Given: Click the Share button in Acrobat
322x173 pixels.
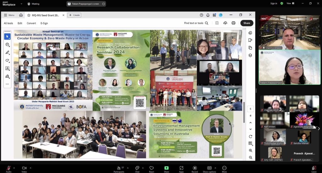Looking at the screenshot, I should [x=247, y=23].
